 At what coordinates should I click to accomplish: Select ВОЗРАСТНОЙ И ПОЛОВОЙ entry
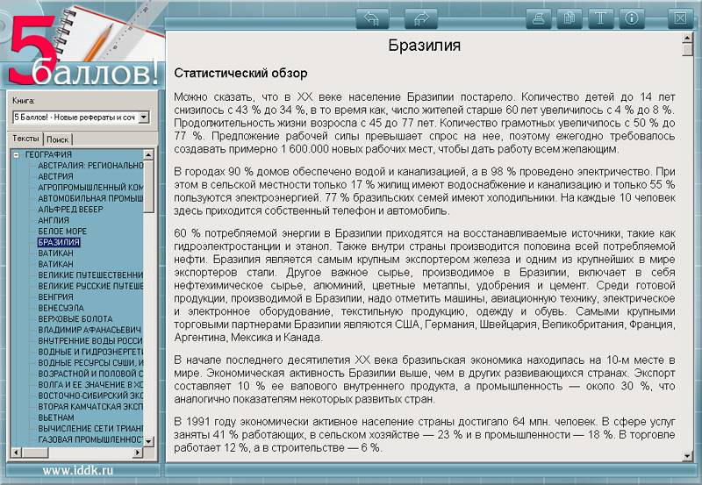(90, 374)
